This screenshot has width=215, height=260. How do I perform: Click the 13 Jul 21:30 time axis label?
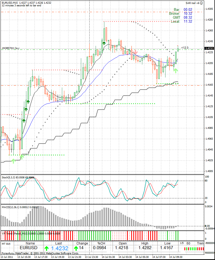coord(75,257)
